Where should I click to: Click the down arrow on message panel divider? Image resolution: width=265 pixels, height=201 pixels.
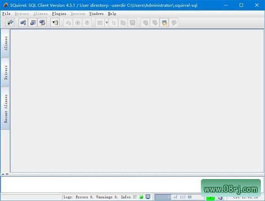coord(7,174)
